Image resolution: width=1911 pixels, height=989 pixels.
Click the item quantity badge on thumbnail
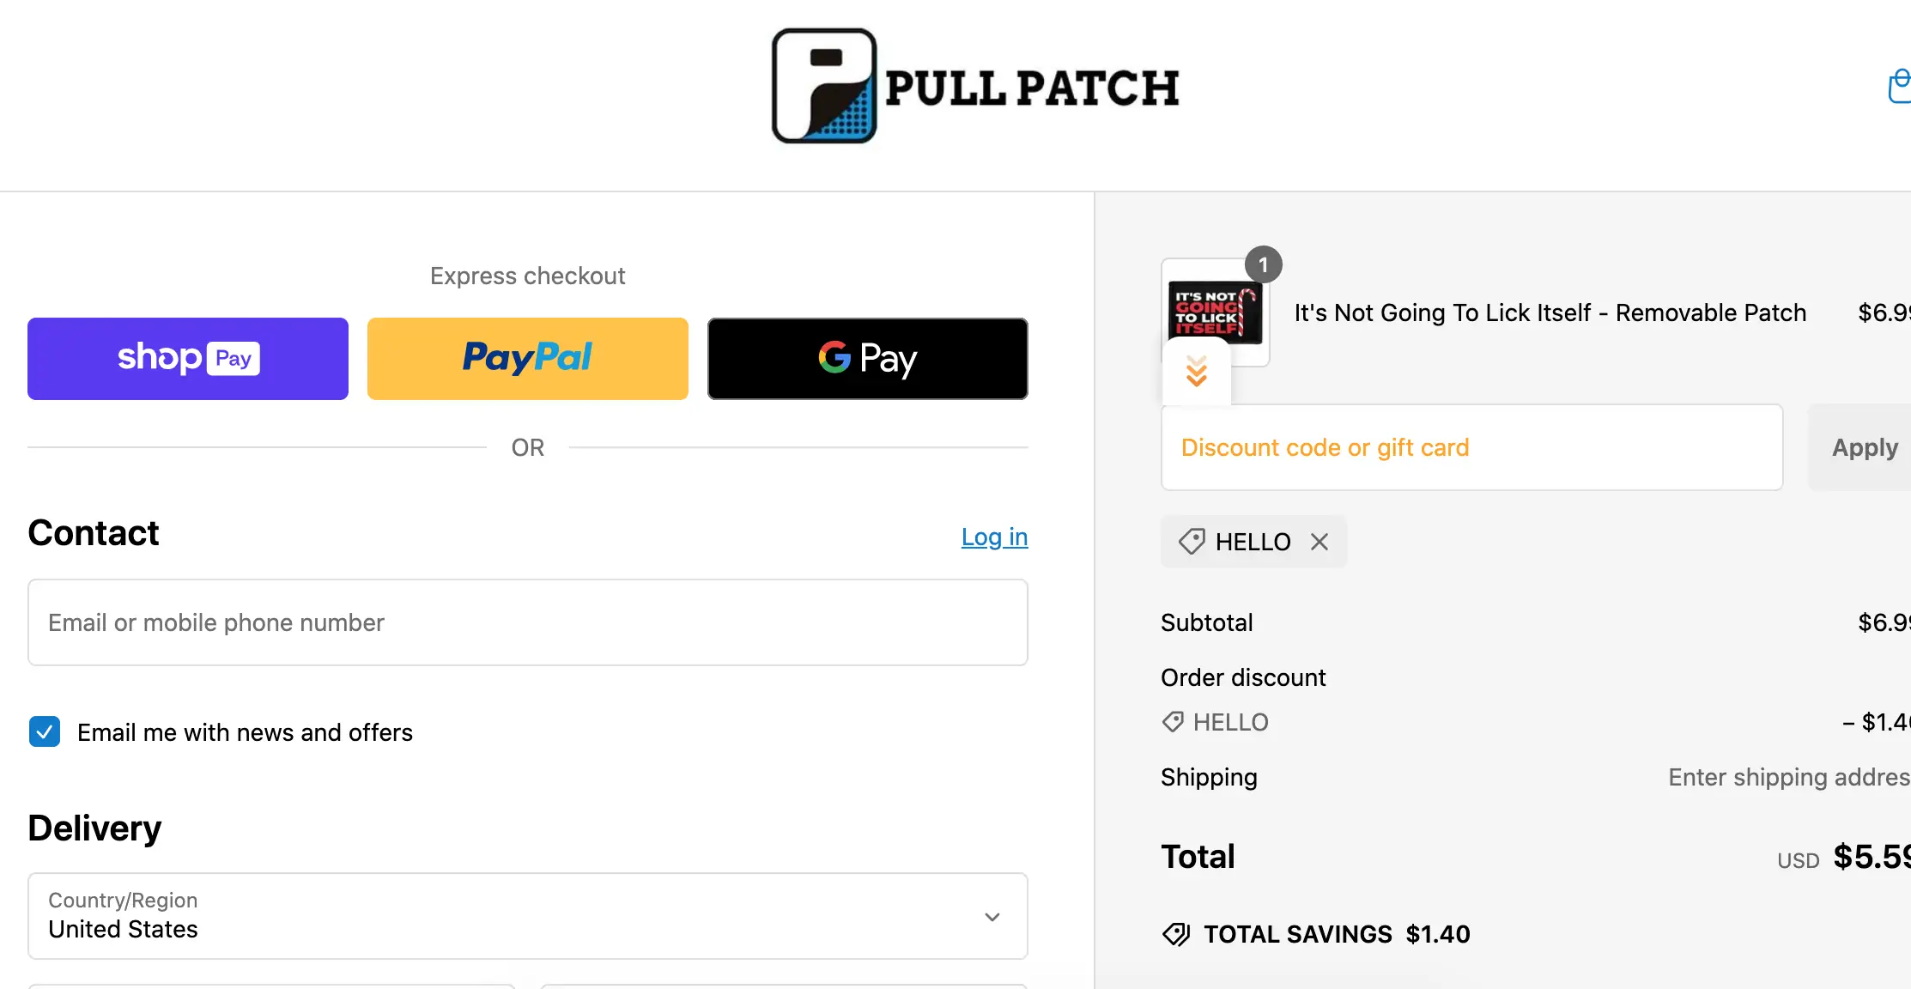[x=1264, y=264]
